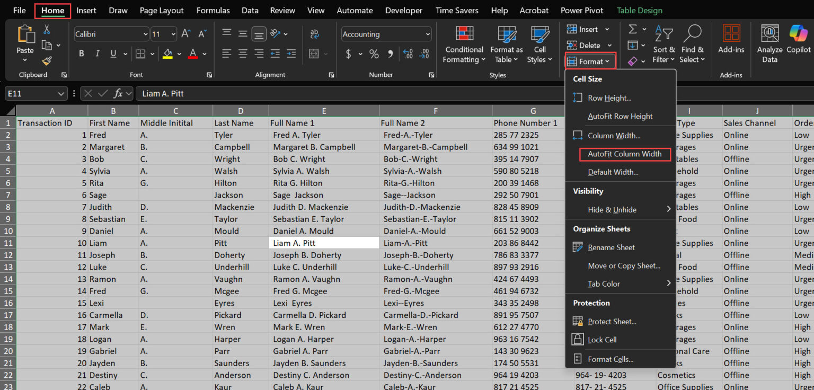Apply Percent Style to selection
Viewport: 814px width, 390px height.
374,54
